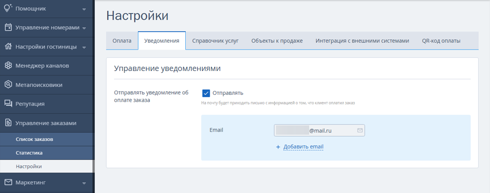Click the Отправлять checkbox label text
The width and height of the screenshot is (490, 193).
pyautogui.click(x=228, y=93)
